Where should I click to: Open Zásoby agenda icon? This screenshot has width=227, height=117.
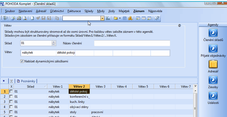tap(213, 80)
